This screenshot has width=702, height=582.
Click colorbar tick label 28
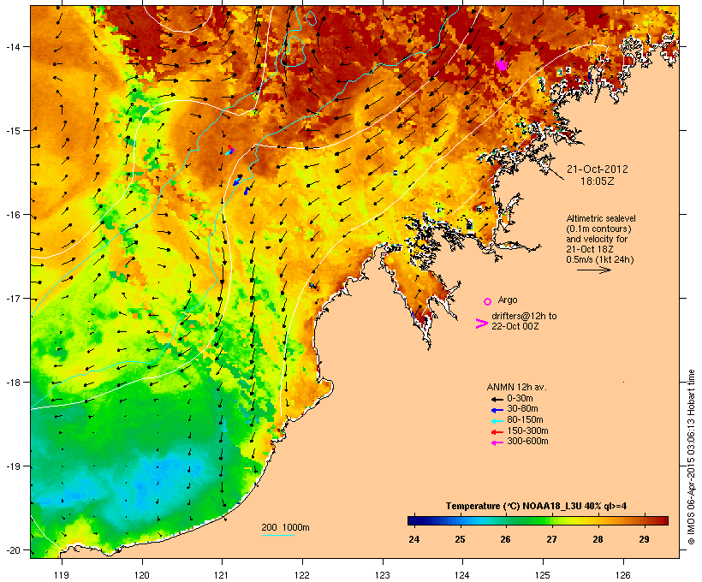click(x=598, y=539)
